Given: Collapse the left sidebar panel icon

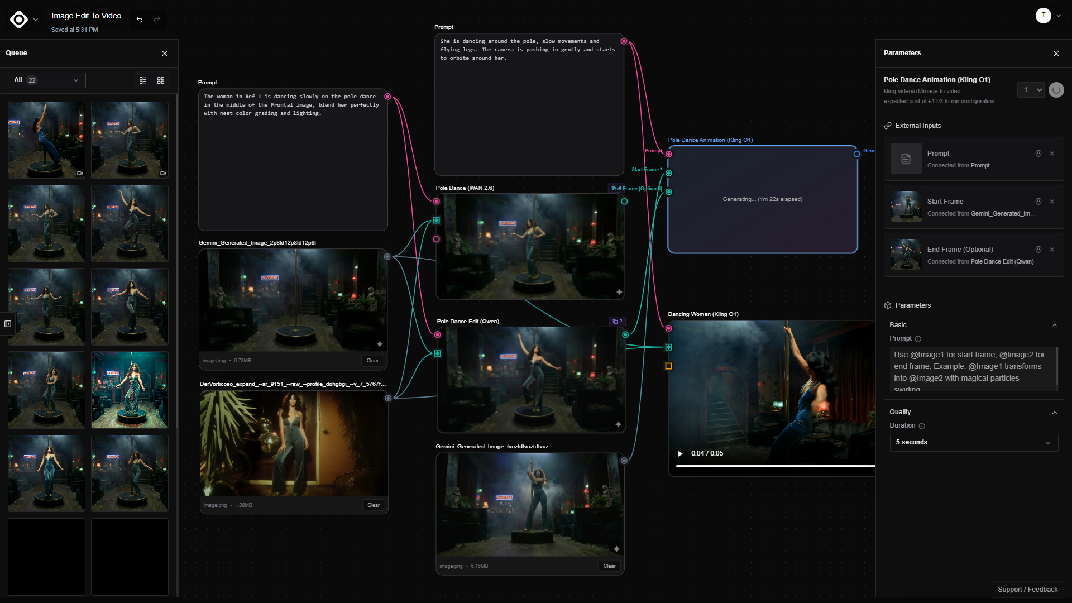Looking at the screenshot, I should pyautogui.click(x=8, y=324).
